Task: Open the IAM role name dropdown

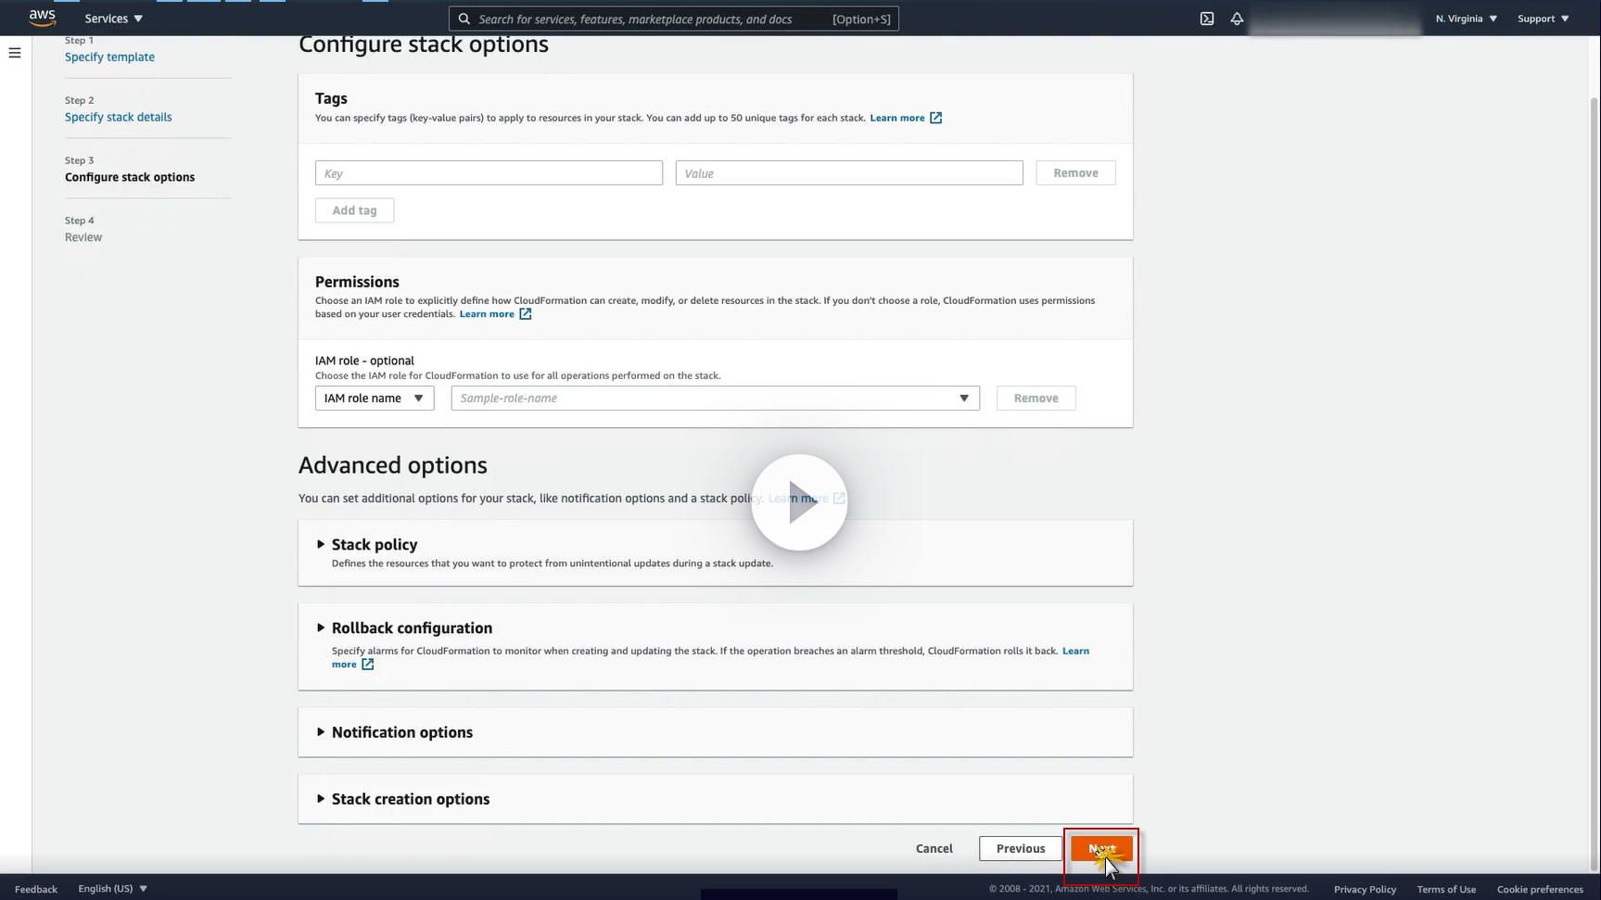Action: coord(375,399)
